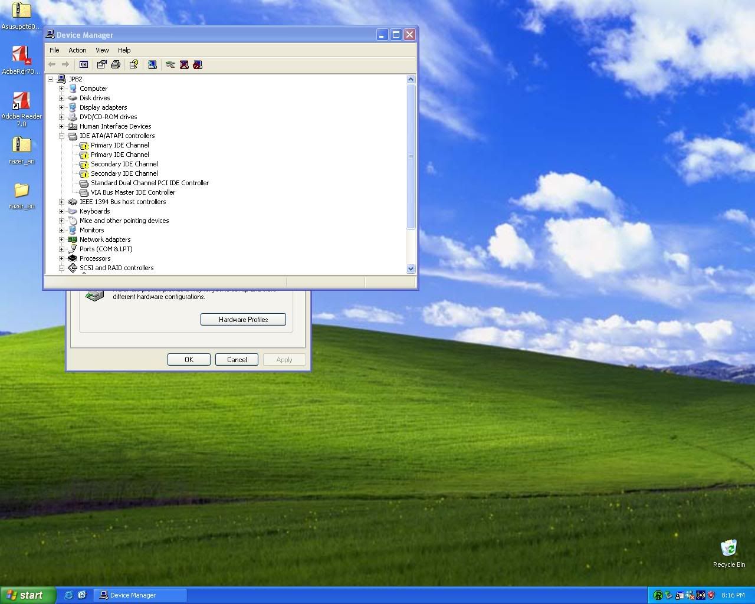Viewport: 755px width, 604px height.
Task: Click the Update Driver toolbar icon
Action: (170, 64)
